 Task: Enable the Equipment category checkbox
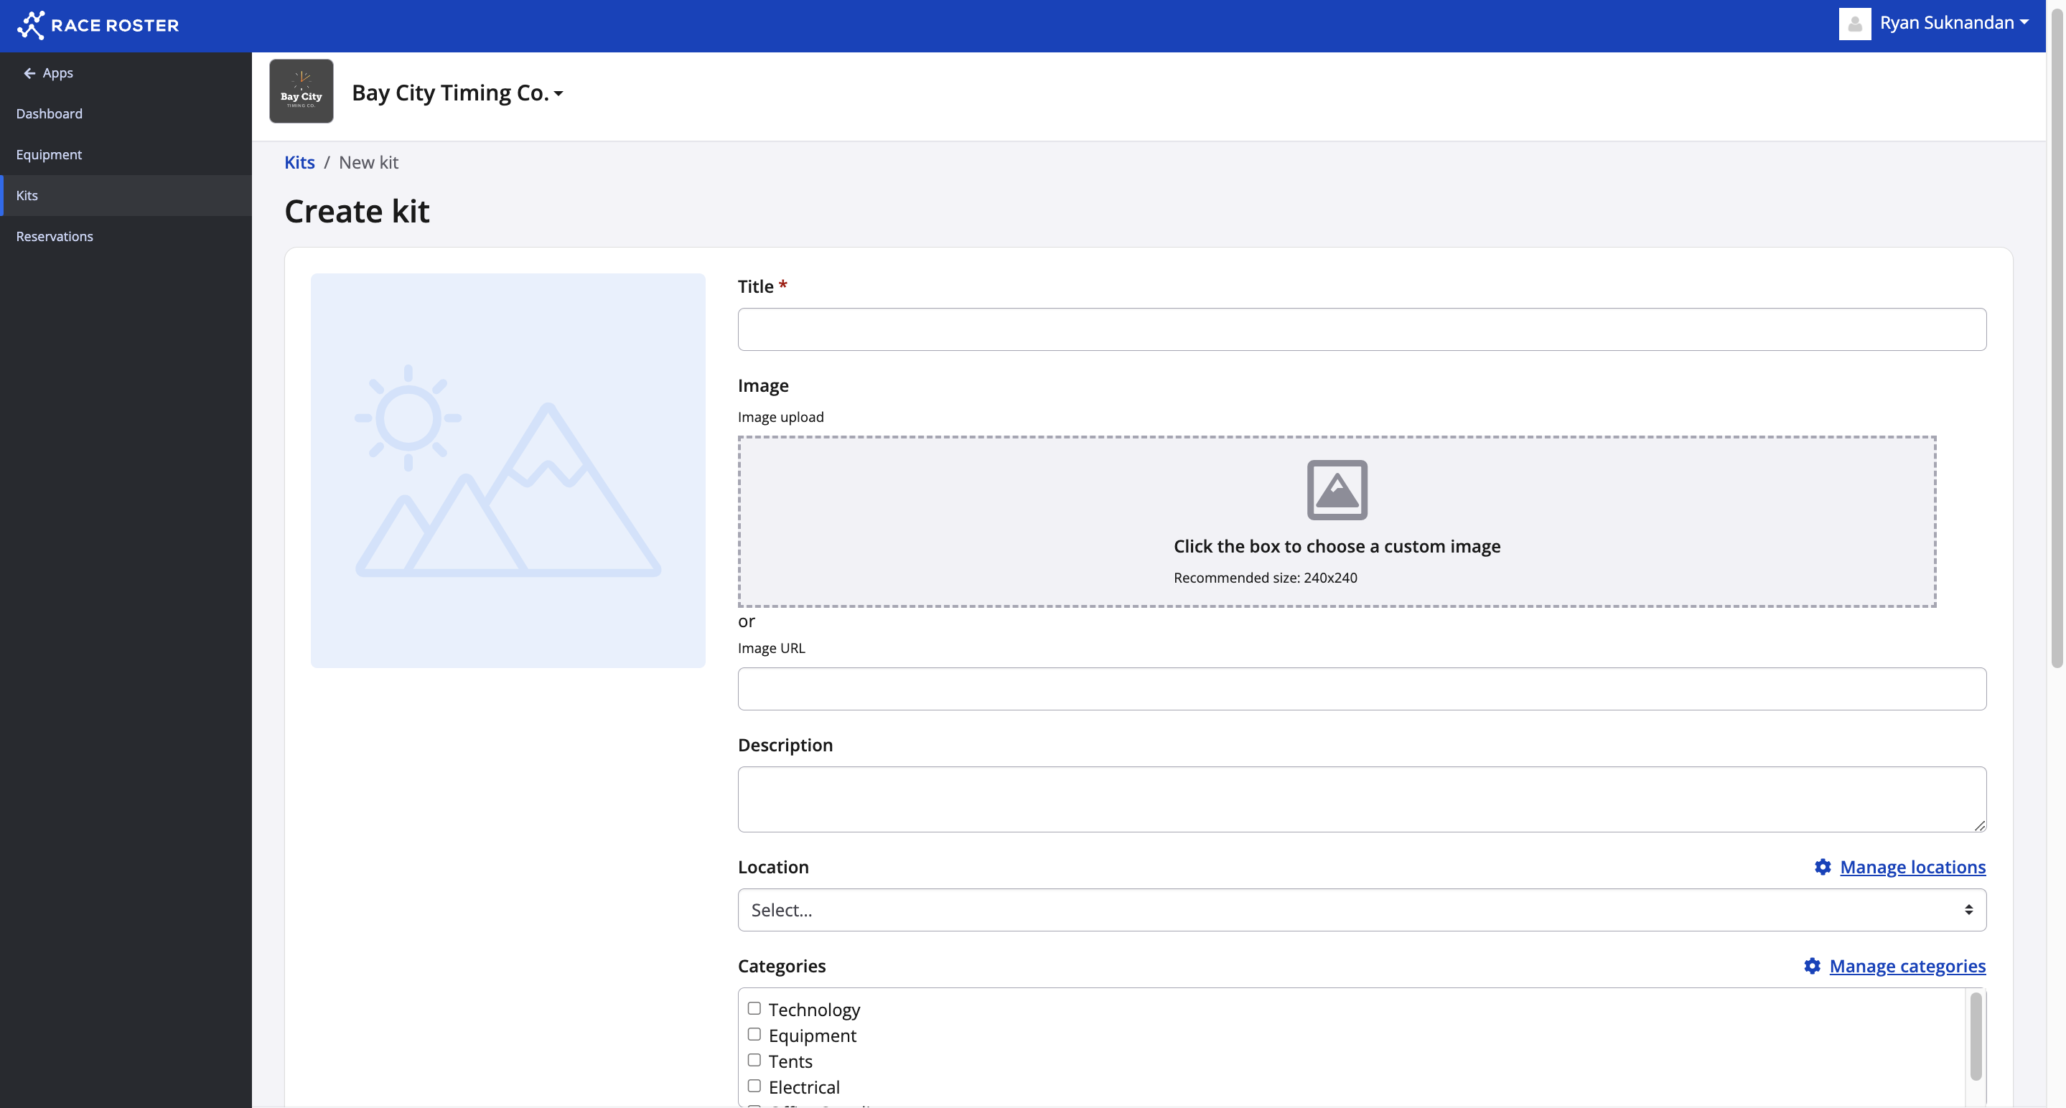(754, 1034)
